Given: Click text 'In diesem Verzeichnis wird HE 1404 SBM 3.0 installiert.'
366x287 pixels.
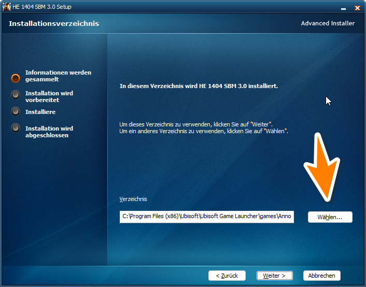Looking at the screenshot, I should [x=199, y=86].
